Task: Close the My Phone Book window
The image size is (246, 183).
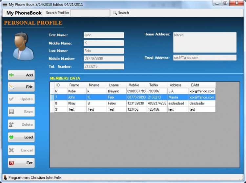Action: click(237, 3)
